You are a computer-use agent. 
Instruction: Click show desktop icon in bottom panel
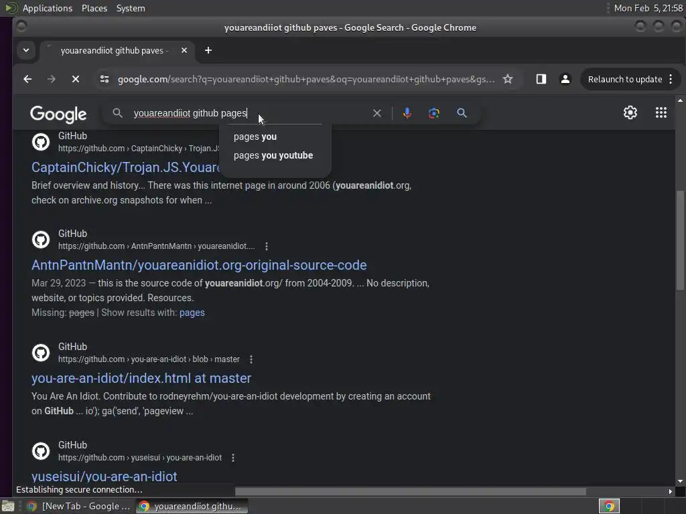pyautogui.click(x=8, y=507)
